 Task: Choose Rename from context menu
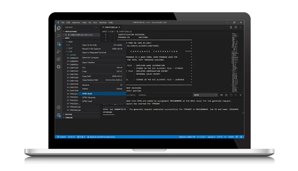[x=102, y=85]
